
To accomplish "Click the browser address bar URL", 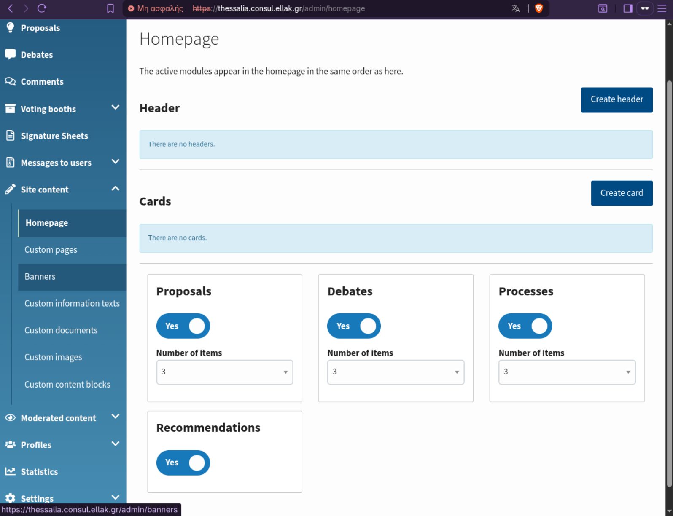I will tap(279, 8).
